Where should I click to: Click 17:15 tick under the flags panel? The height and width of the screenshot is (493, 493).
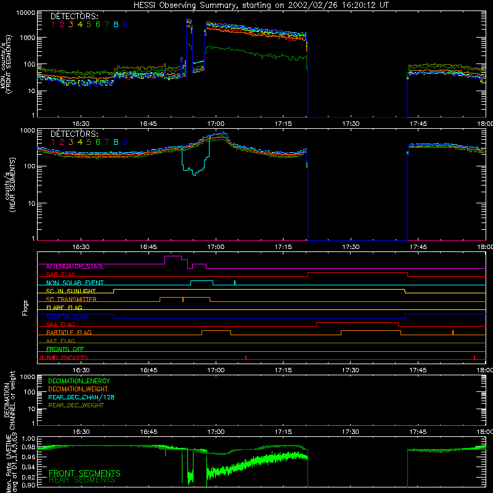283,370
